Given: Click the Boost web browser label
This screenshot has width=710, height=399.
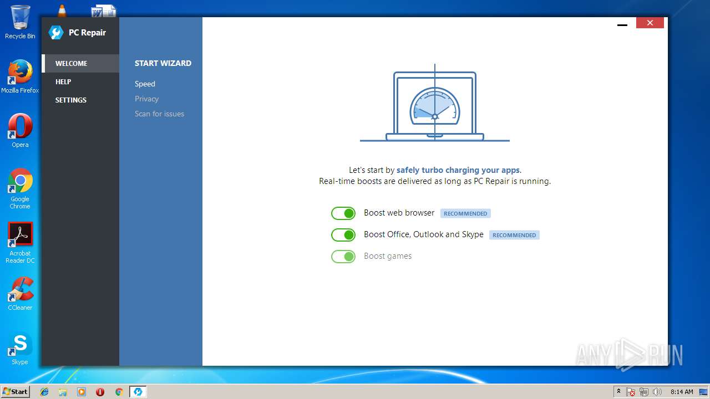Looking at the screenshot, I should tap(399, 213).
